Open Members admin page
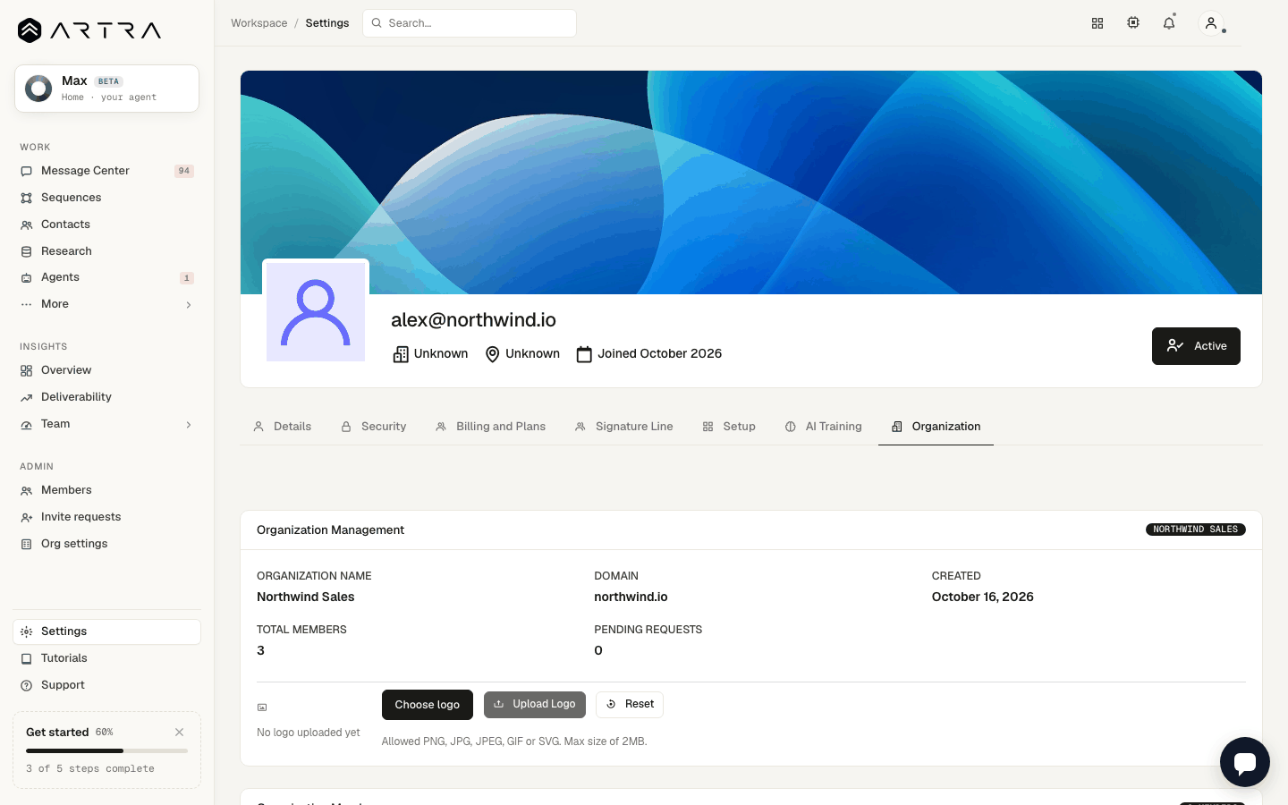 coord(107,490)
